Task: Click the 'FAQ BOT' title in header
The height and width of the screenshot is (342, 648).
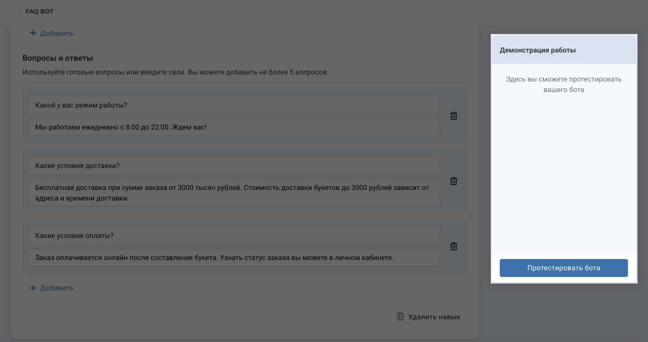Action: point(40,11)
